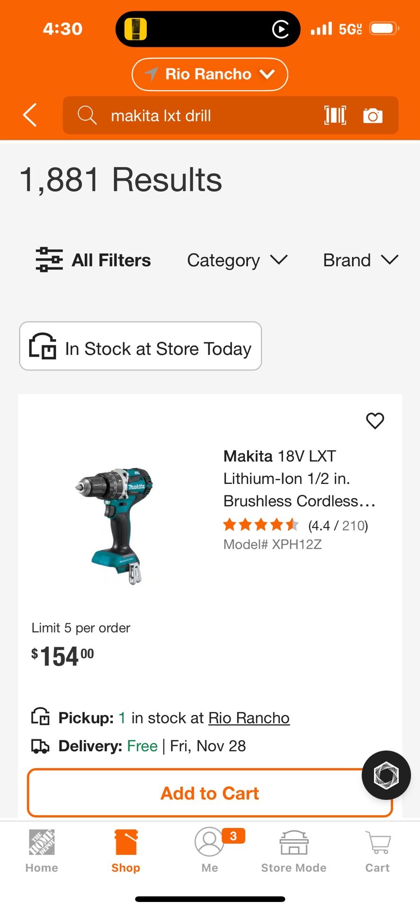
Task: Open the barcode scanner icon
Action: point(335,115)
